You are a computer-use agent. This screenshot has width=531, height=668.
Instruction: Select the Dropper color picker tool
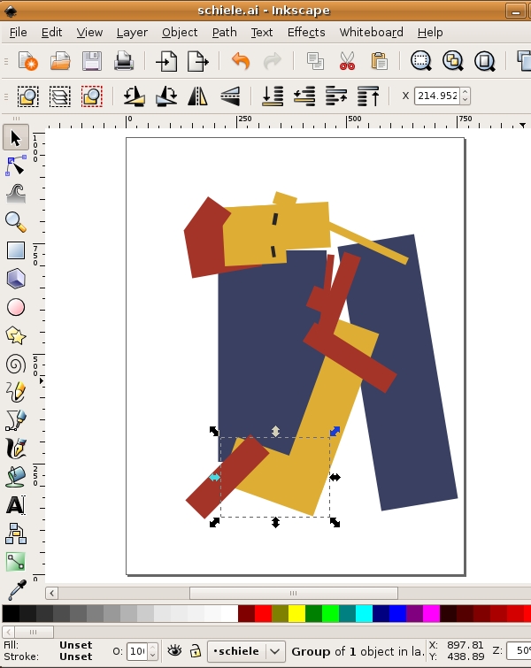[16, 589]
